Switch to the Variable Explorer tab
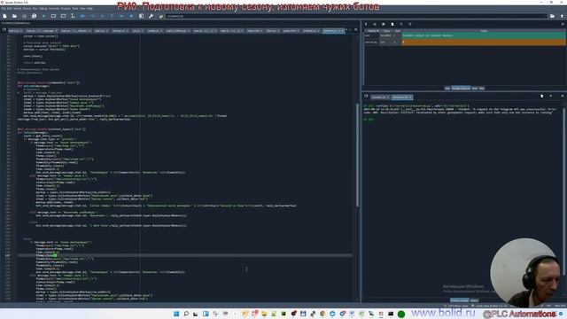This screenshot has width=567, height=319. (461, 89)
